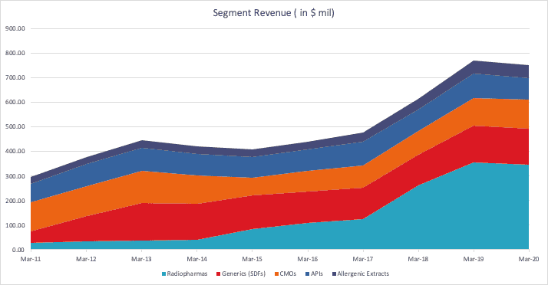The width and height of the screenshot is (548, 285).
Task: Click the 700.00 y-axis value
Action: 15,78
